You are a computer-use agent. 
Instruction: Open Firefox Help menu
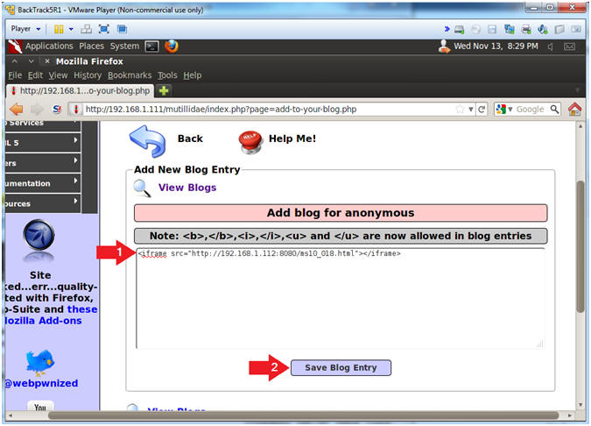click(193, 75)
